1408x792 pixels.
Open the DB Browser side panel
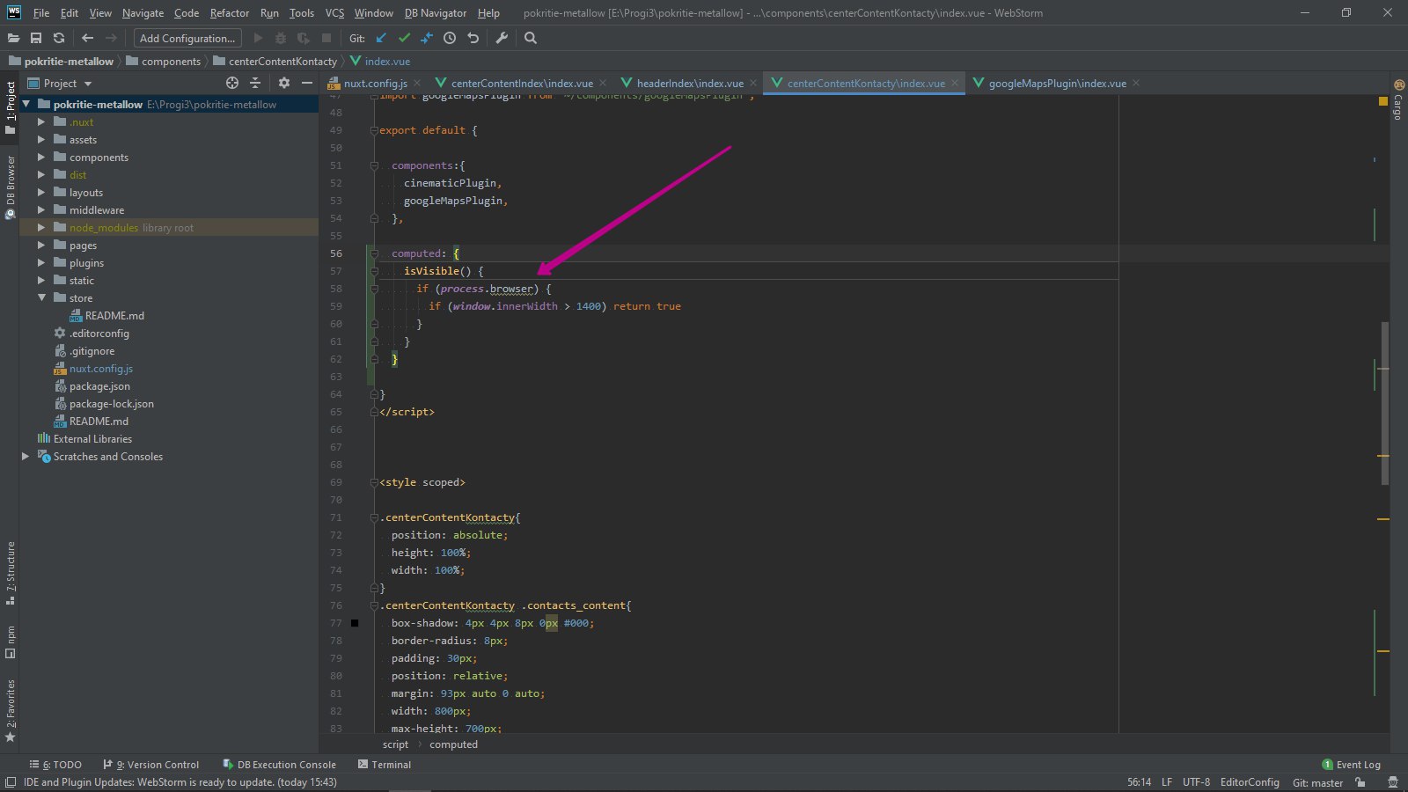10,187
